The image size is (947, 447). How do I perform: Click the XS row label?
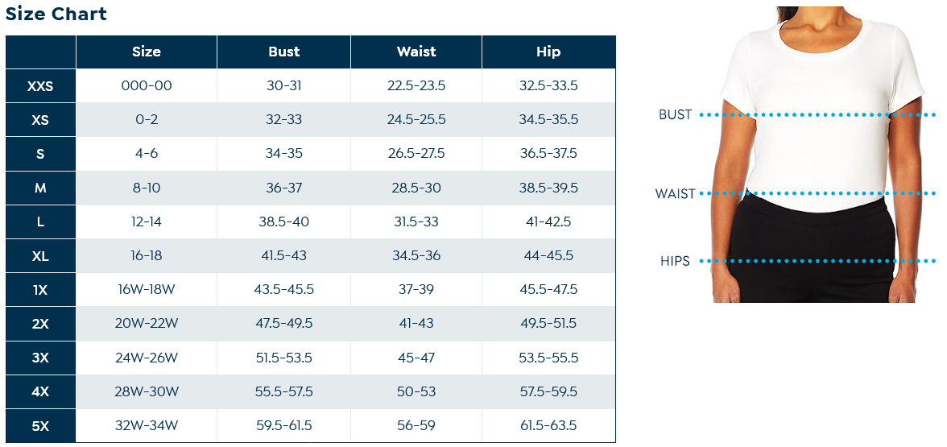[40, 119]
